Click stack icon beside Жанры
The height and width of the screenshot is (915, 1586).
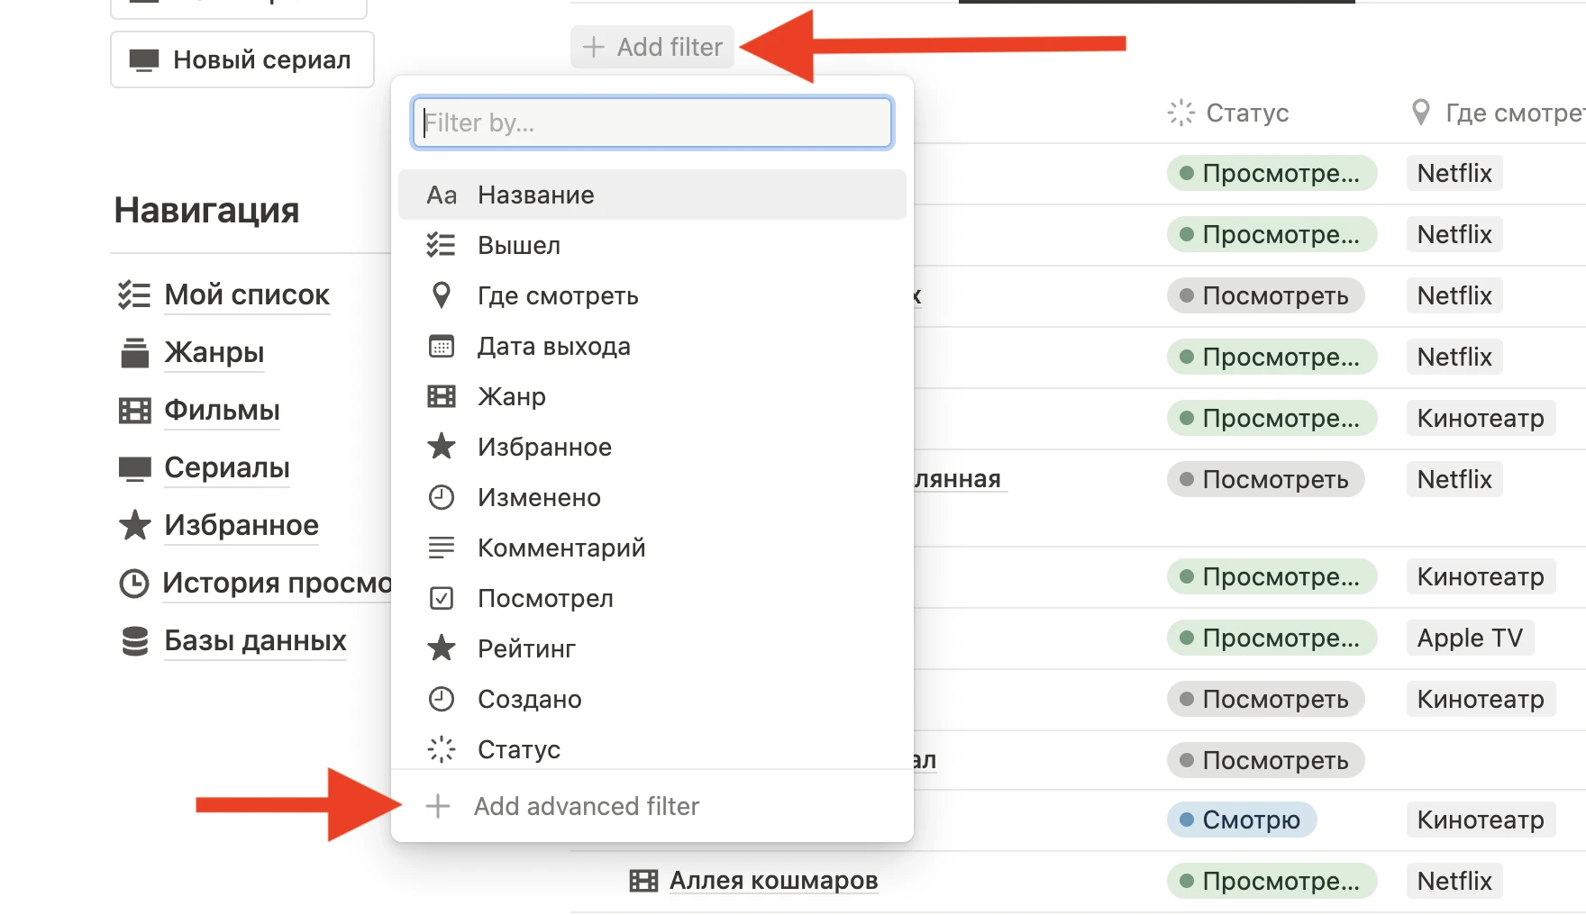pos(135,352)
